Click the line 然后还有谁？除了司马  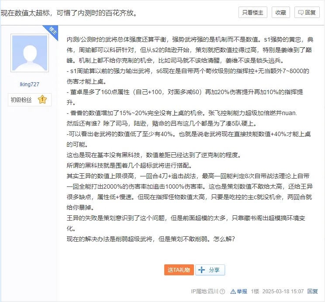162,123
